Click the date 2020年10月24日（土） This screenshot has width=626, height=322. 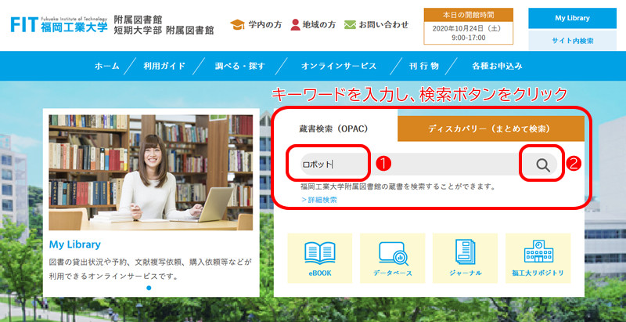coord(469,29)
